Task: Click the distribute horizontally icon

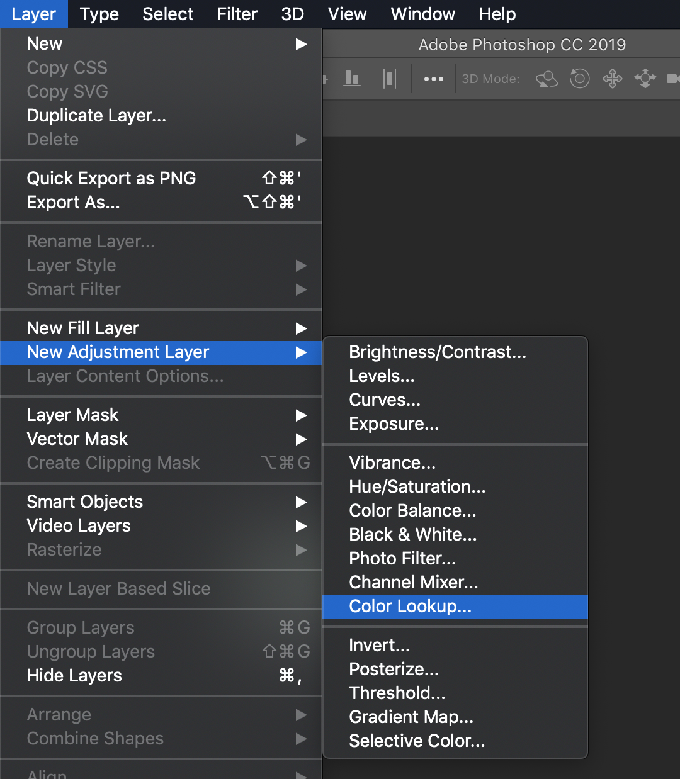Action: [x=390, y=79]
